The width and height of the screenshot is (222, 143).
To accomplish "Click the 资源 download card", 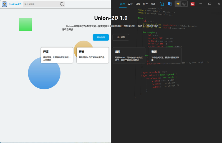I will [x=165, y=55].
